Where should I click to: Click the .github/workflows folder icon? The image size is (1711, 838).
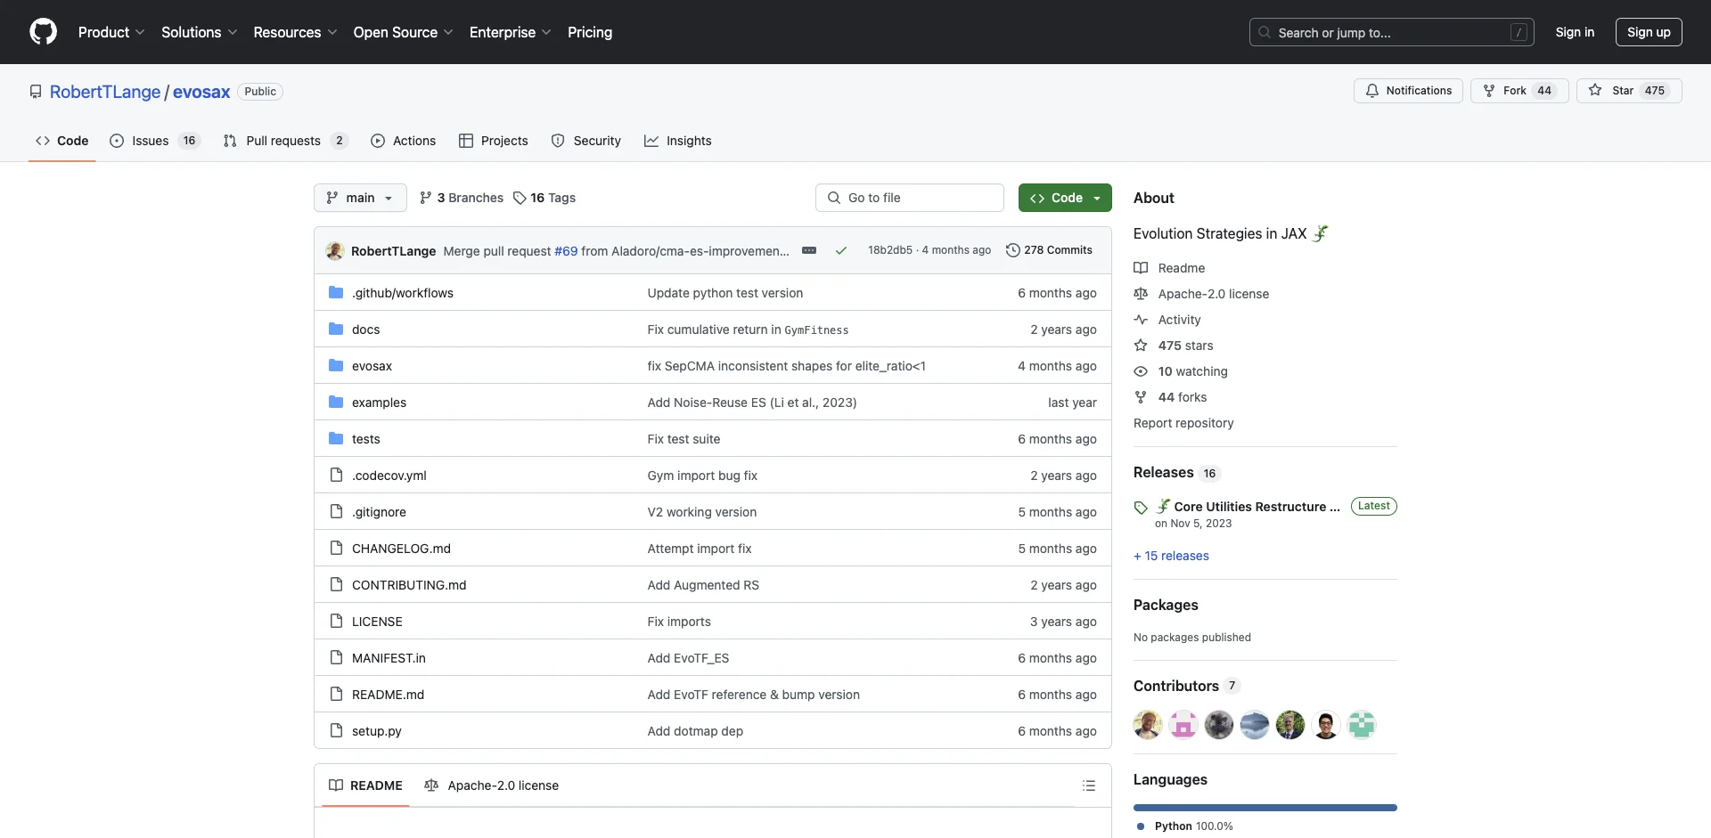pyautogui.click(x=336, y=293)
